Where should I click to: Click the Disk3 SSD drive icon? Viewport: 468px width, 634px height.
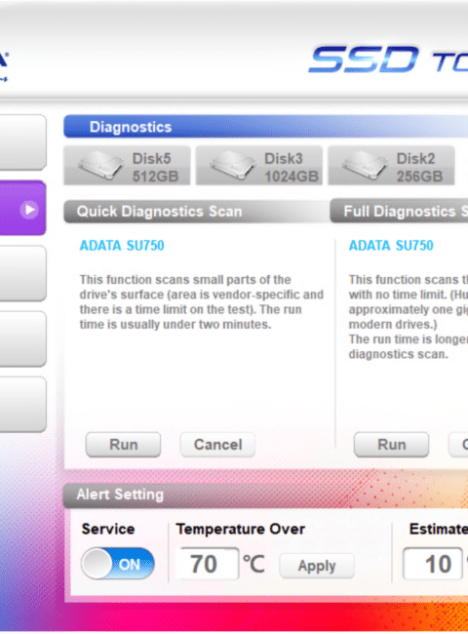click(232, 166)
